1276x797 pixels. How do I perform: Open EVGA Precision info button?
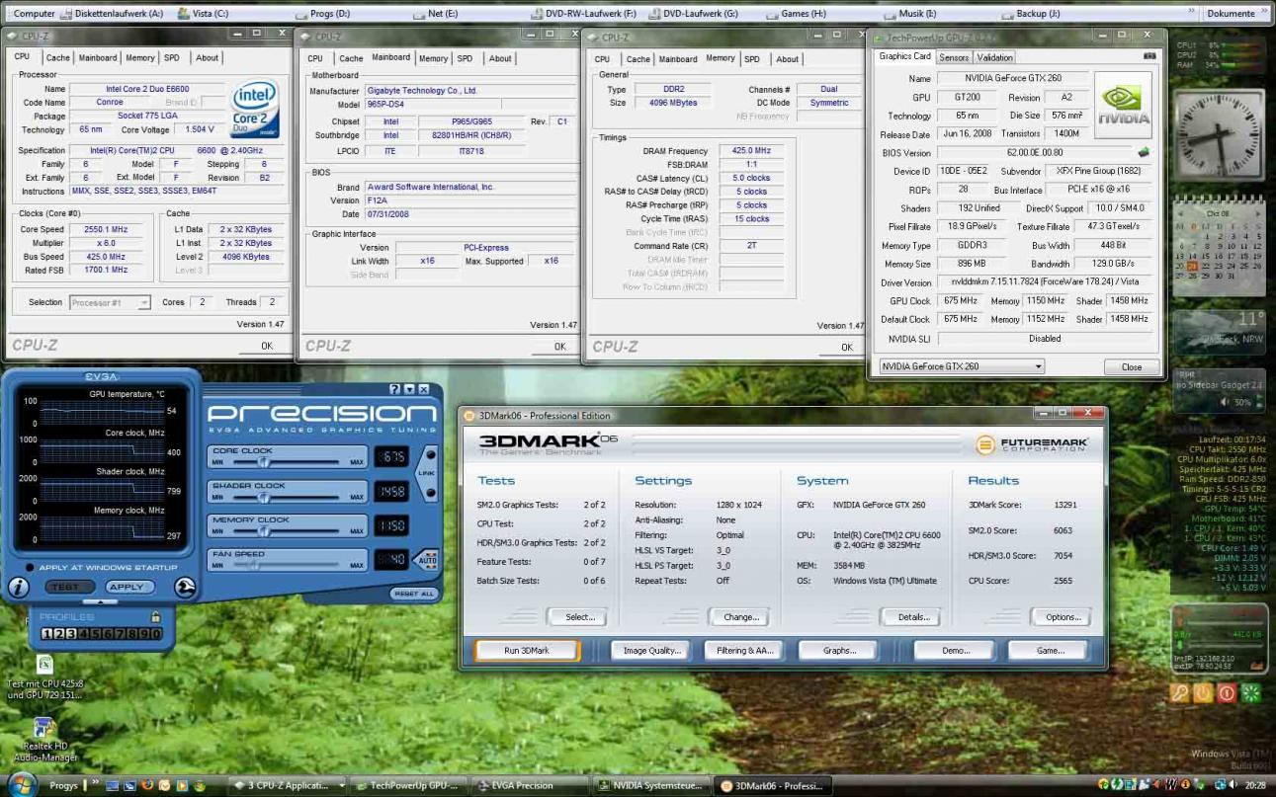[x=18, y=588]
